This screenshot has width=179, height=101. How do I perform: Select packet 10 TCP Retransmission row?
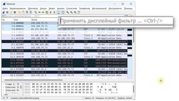tap(65, 51)
